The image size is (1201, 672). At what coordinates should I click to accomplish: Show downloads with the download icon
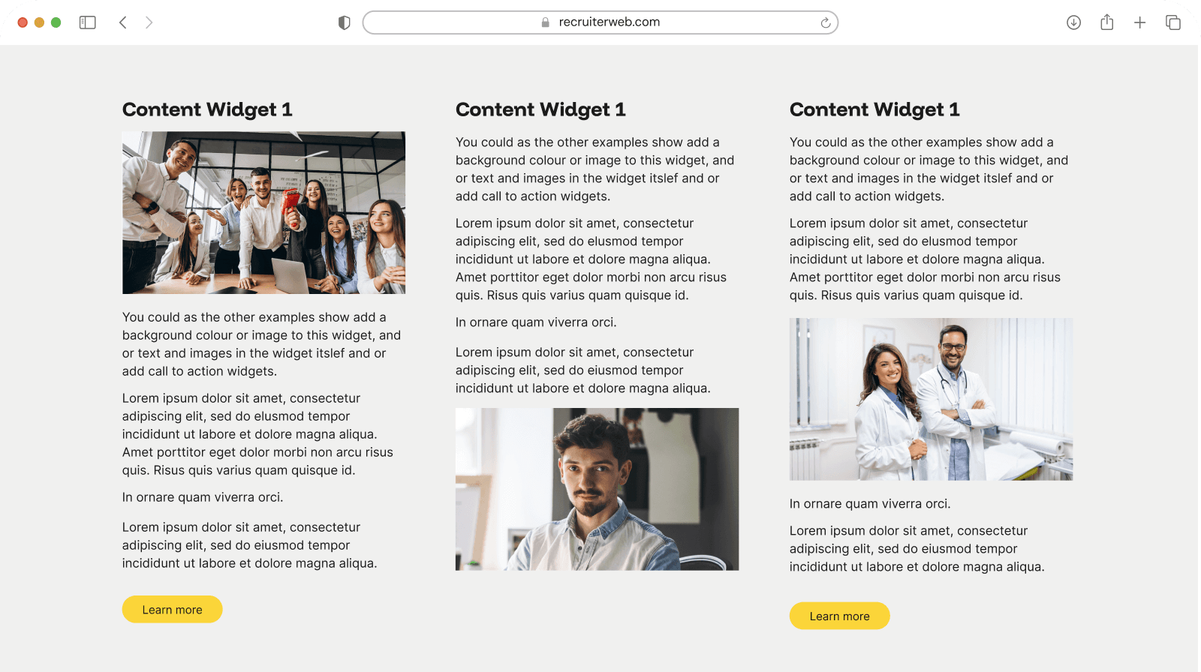1073,22
